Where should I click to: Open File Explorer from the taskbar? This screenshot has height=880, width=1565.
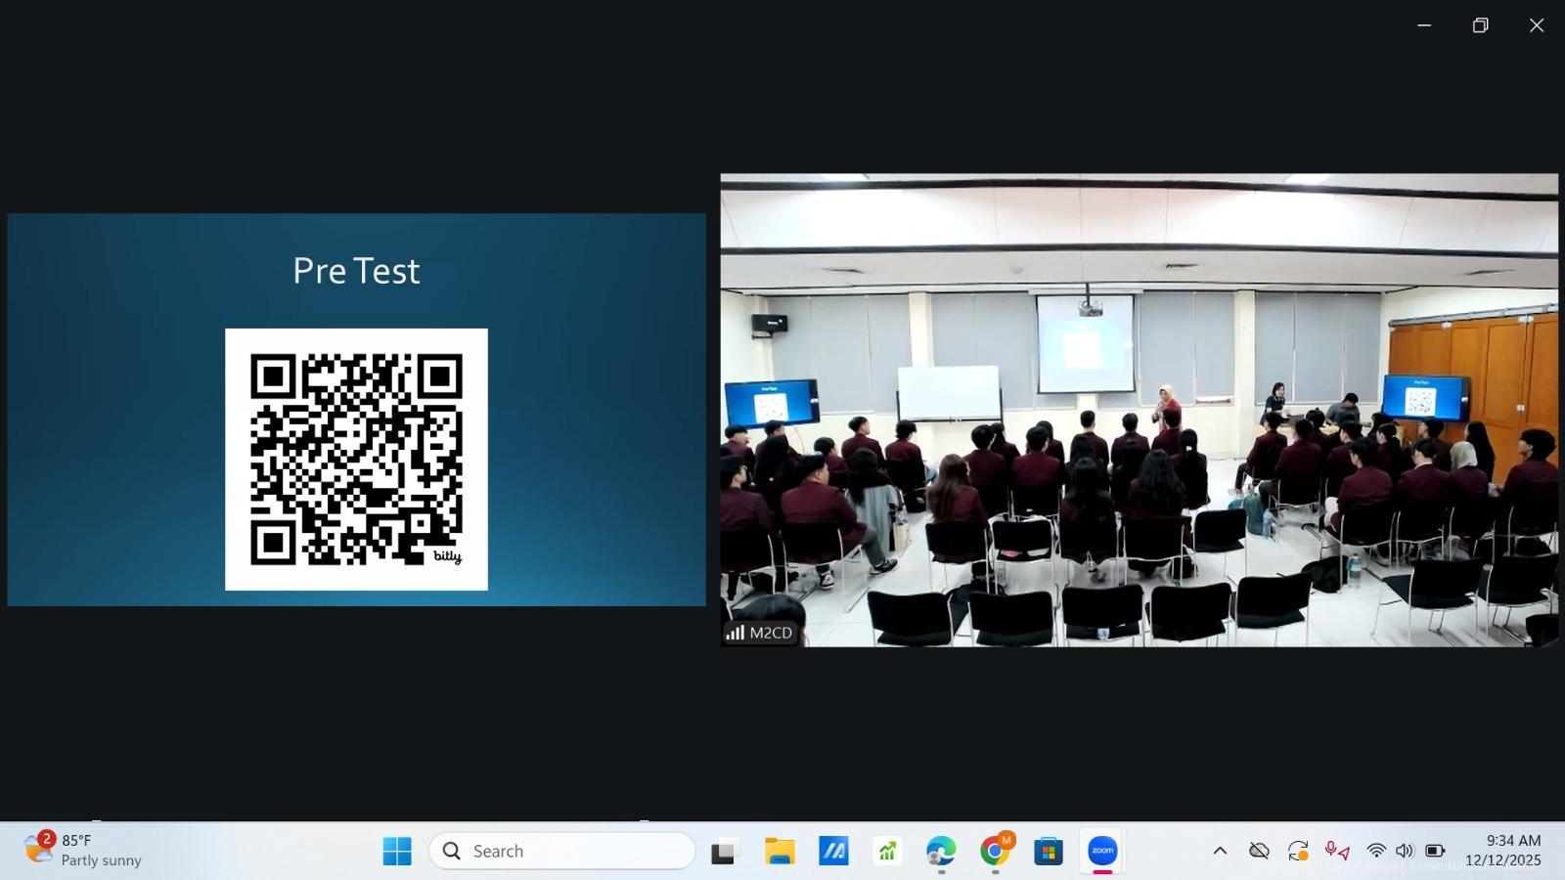coord(780,851)
